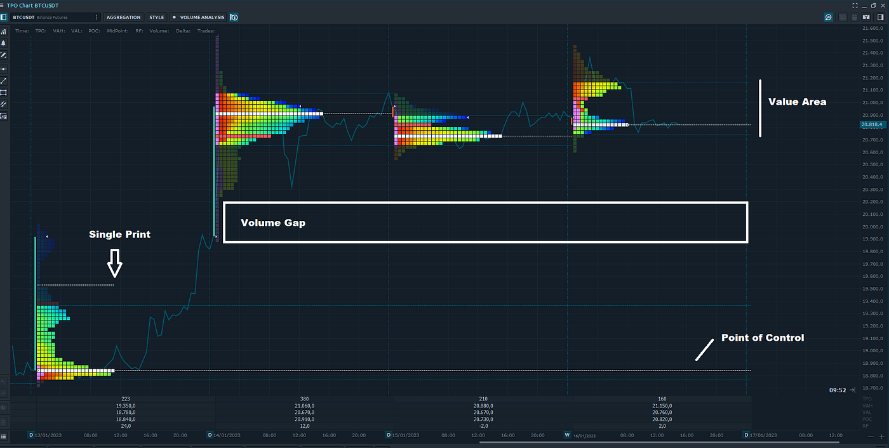
Task: Toggle the highlighted zoom magnifier icon
Action: [x=829, y=17]
